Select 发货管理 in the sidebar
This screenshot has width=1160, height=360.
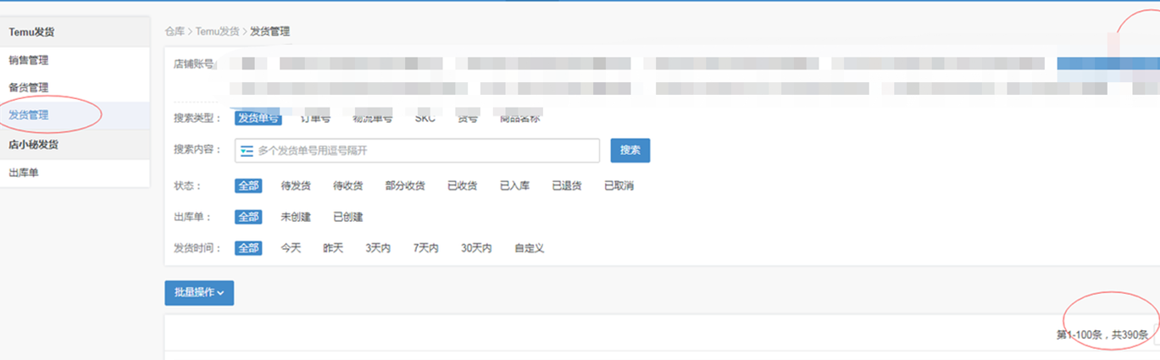pyautogui.click(x=29, y=115)
